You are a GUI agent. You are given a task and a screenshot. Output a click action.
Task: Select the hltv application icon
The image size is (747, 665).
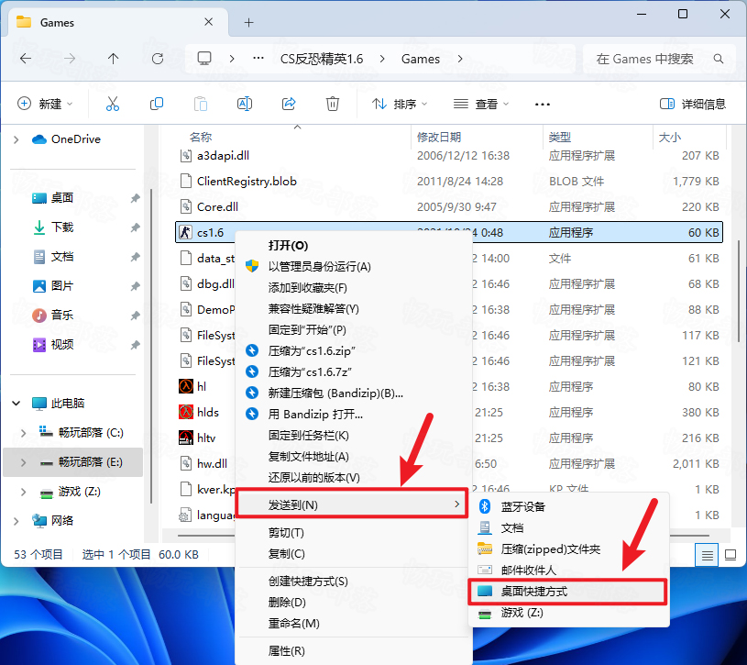click(x=186, y=438)
